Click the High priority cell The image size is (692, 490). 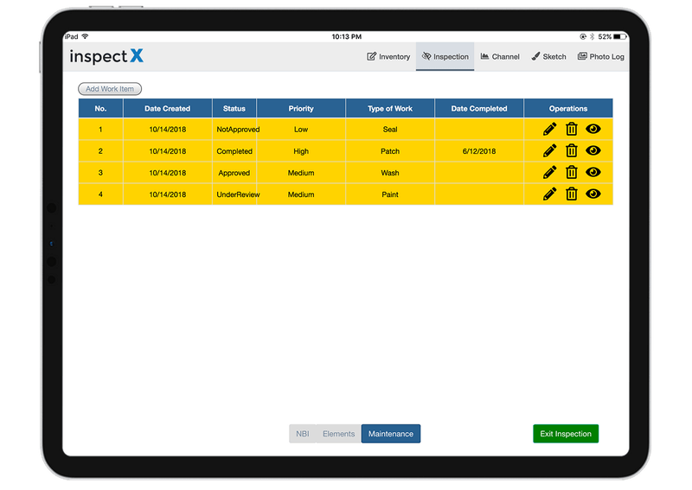point(301,151)
